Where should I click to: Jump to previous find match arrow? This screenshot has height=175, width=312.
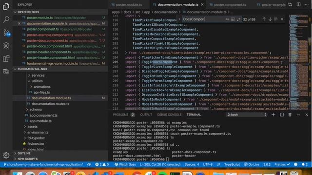tap(264, 19)
